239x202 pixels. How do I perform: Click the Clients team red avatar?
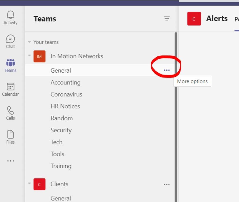click(39, 184)
